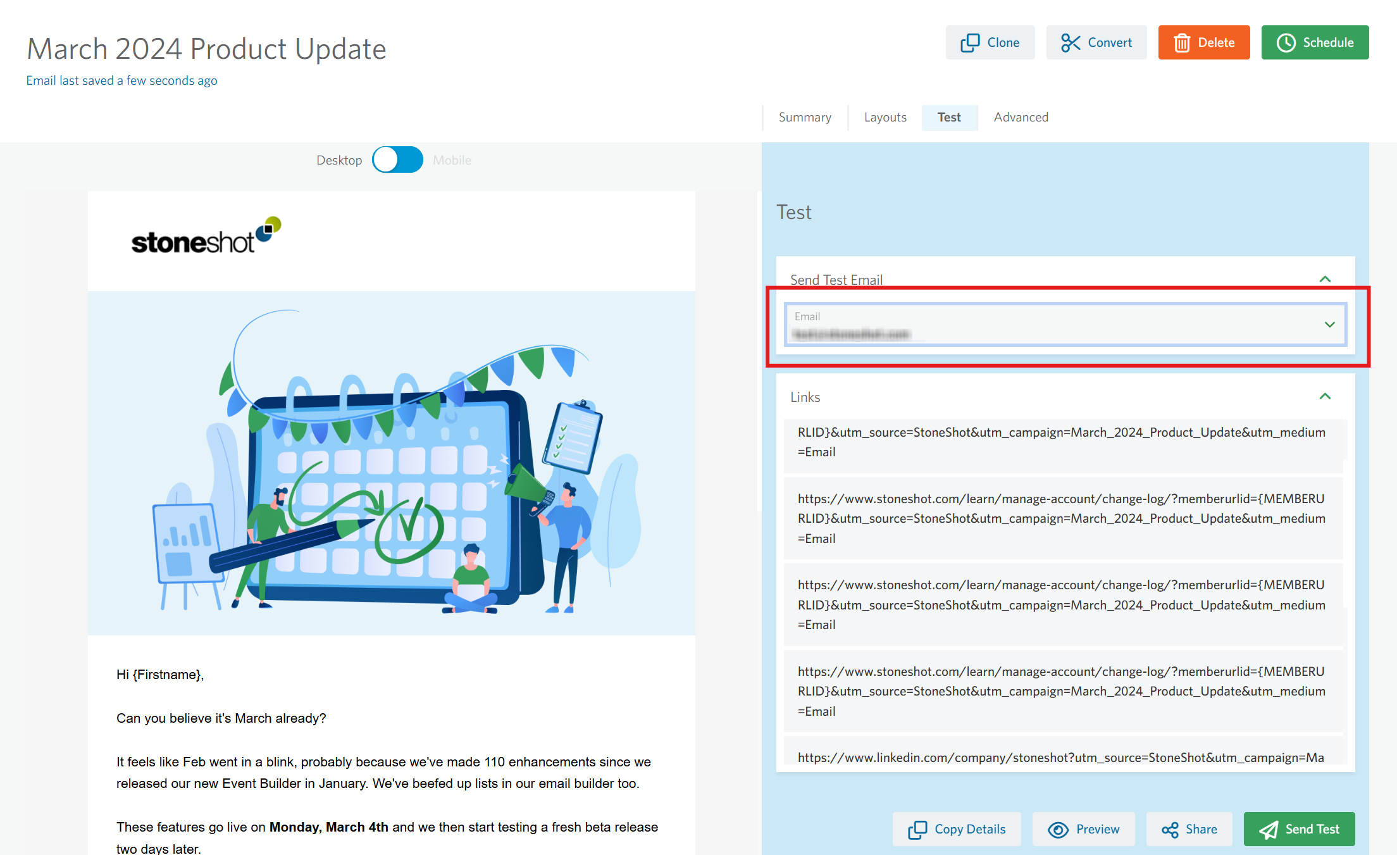Collapse the Links section chevron
The height and width of the screenshot is (855, 1397).
click(1325, 397)
